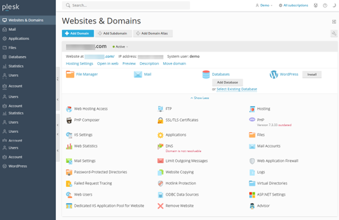Click the Remove Website red X icon

(160, 206)
